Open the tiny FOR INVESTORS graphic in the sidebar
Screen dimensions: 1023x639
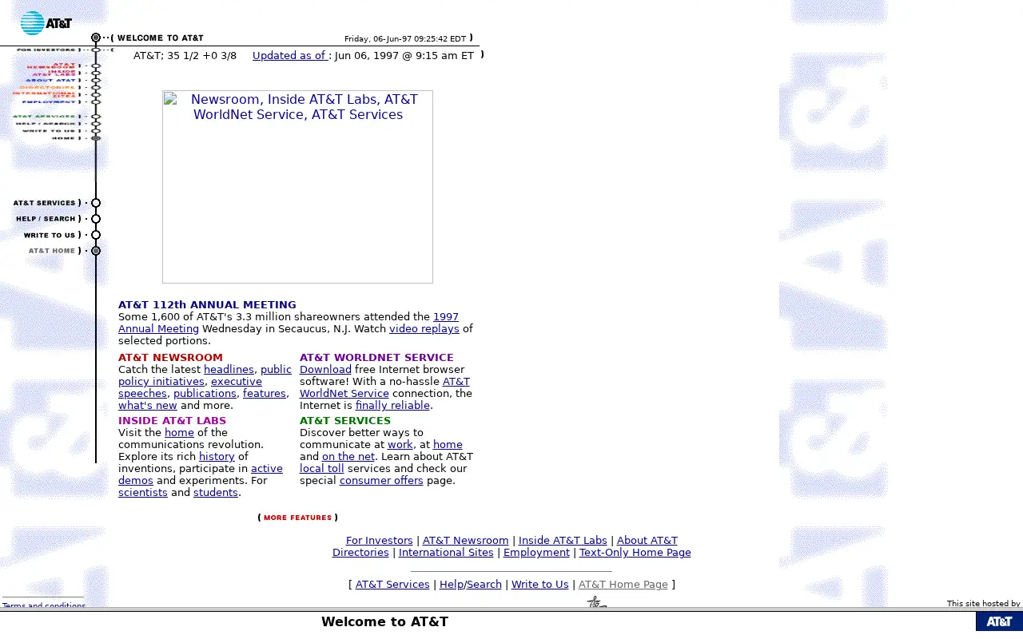pos(46,50)
